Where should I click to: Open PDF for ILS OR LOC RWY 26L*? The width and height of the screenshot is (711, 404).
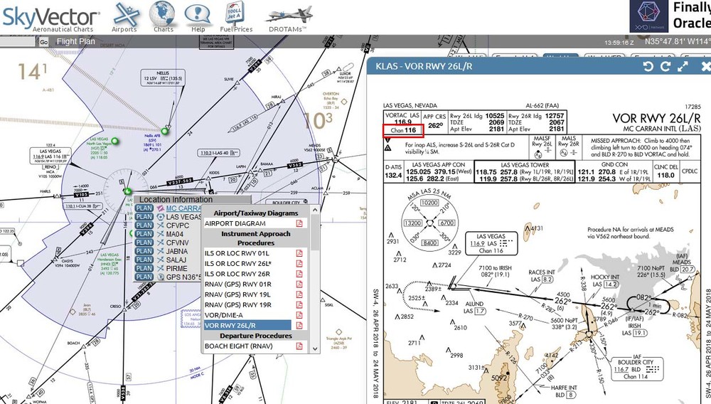tap(299, 263)
